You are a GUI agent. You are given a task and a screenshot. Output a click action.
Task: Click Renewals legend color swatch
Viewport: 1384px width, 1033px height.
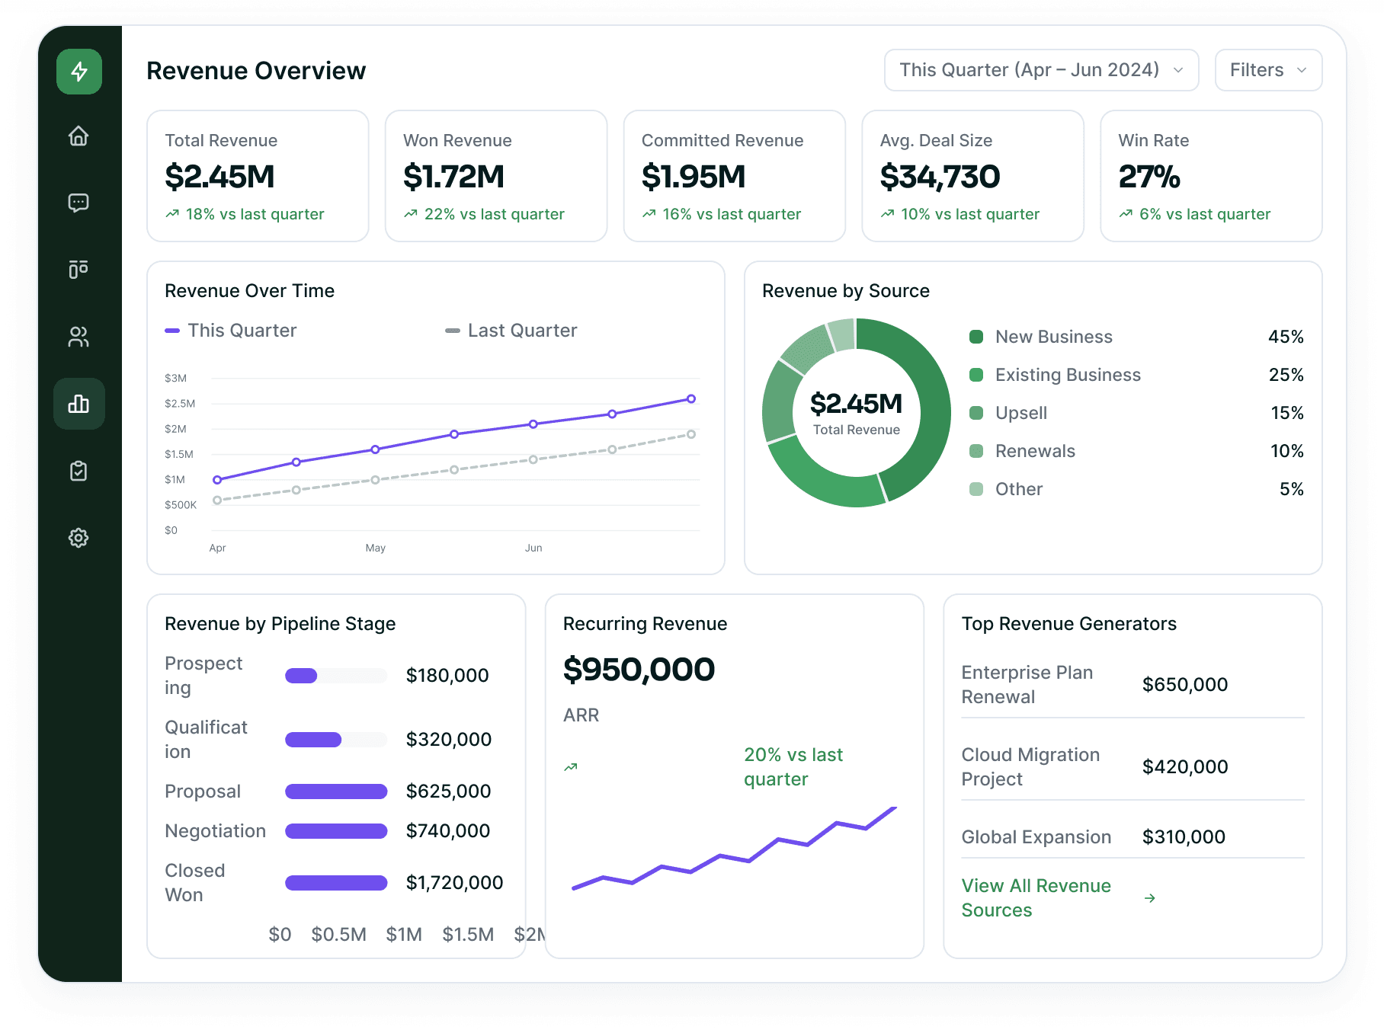click(976, 451)
